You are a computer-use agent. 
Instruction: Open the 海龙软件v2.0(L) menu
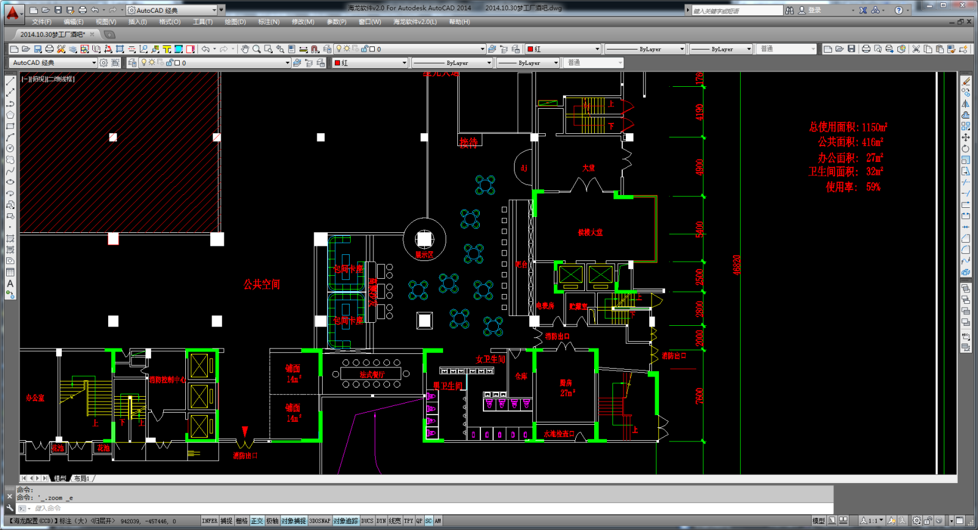pos(415,21)
